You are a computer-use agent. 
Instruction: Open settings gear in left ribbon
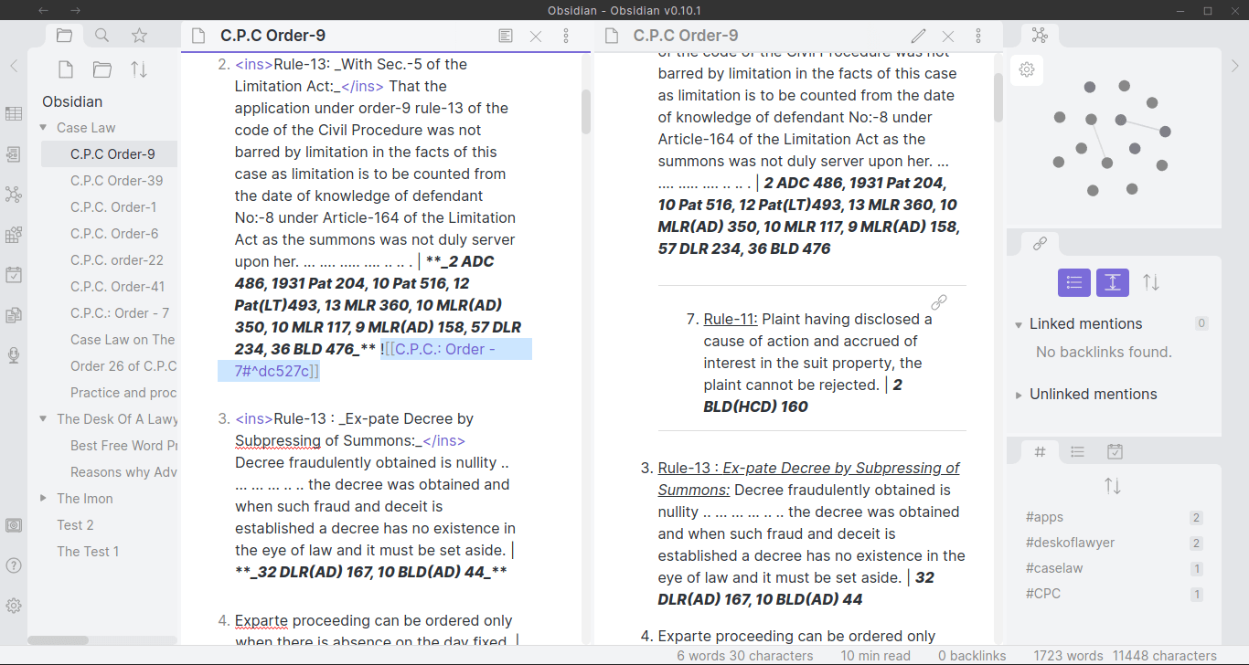point(14,606)
